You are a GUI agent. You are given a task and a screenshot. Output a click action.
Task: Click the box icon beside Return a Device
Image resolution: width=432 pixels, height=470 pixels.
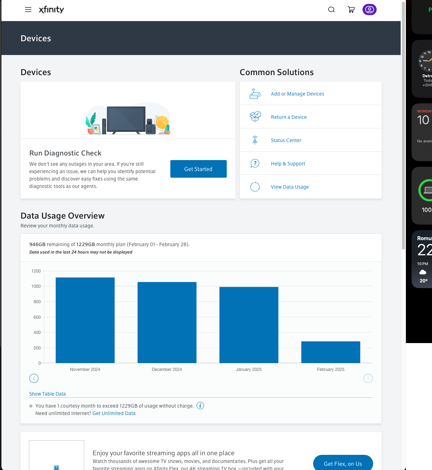pos(255,116)
